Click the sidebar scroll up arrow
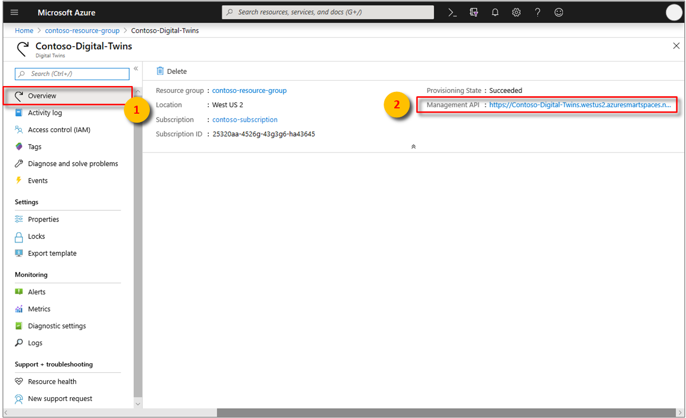The image size is (686, 418). tap(138, 92)
